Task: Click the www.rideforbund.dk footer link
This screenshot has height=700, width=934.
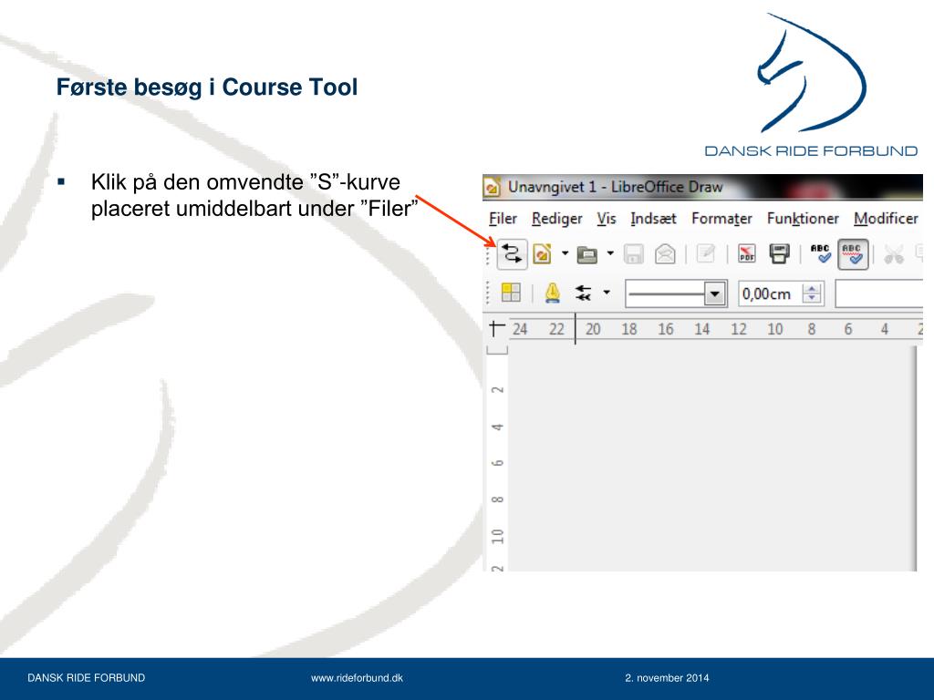Action: point(357,678)
